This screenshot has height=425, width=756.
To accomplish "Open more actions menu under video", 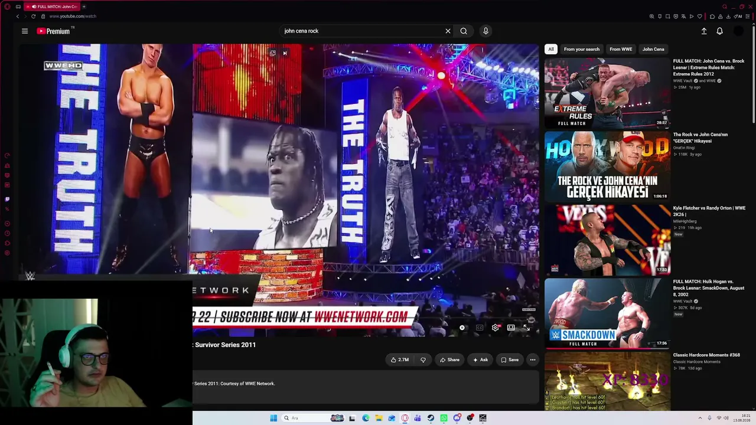I will (x=533, y=359).
